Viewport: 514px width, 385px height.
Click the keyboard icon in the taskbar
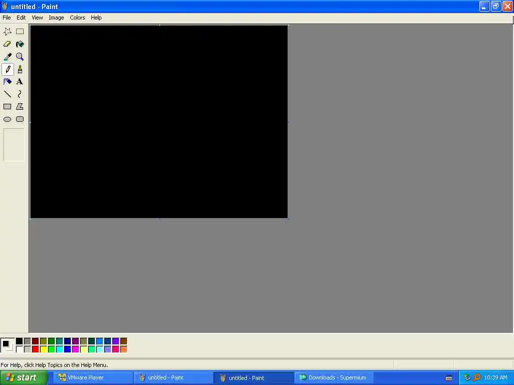pyautogui.click(x=449, y=378)
